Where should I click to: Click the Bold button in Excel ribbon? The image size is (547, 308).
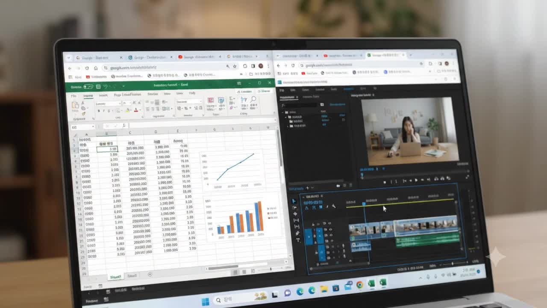99,111
